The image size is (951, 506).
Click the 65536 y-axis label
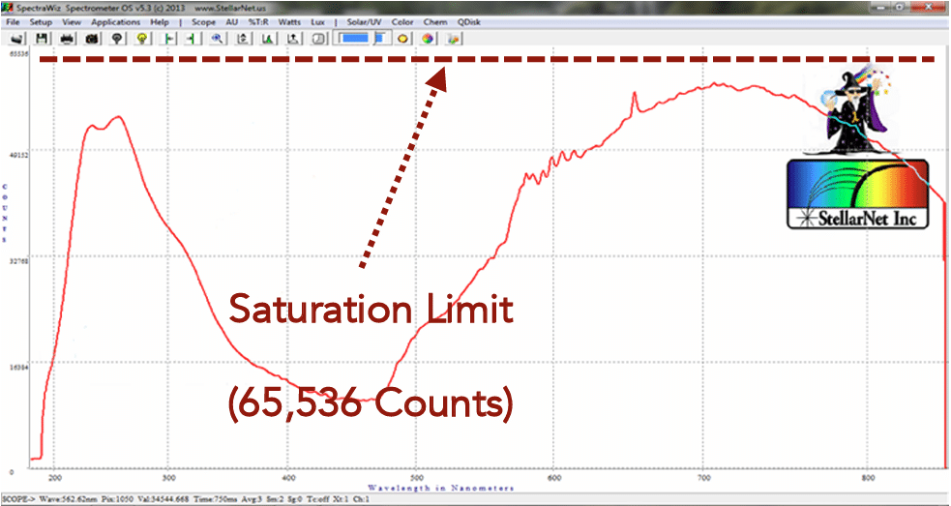(18, 54)
